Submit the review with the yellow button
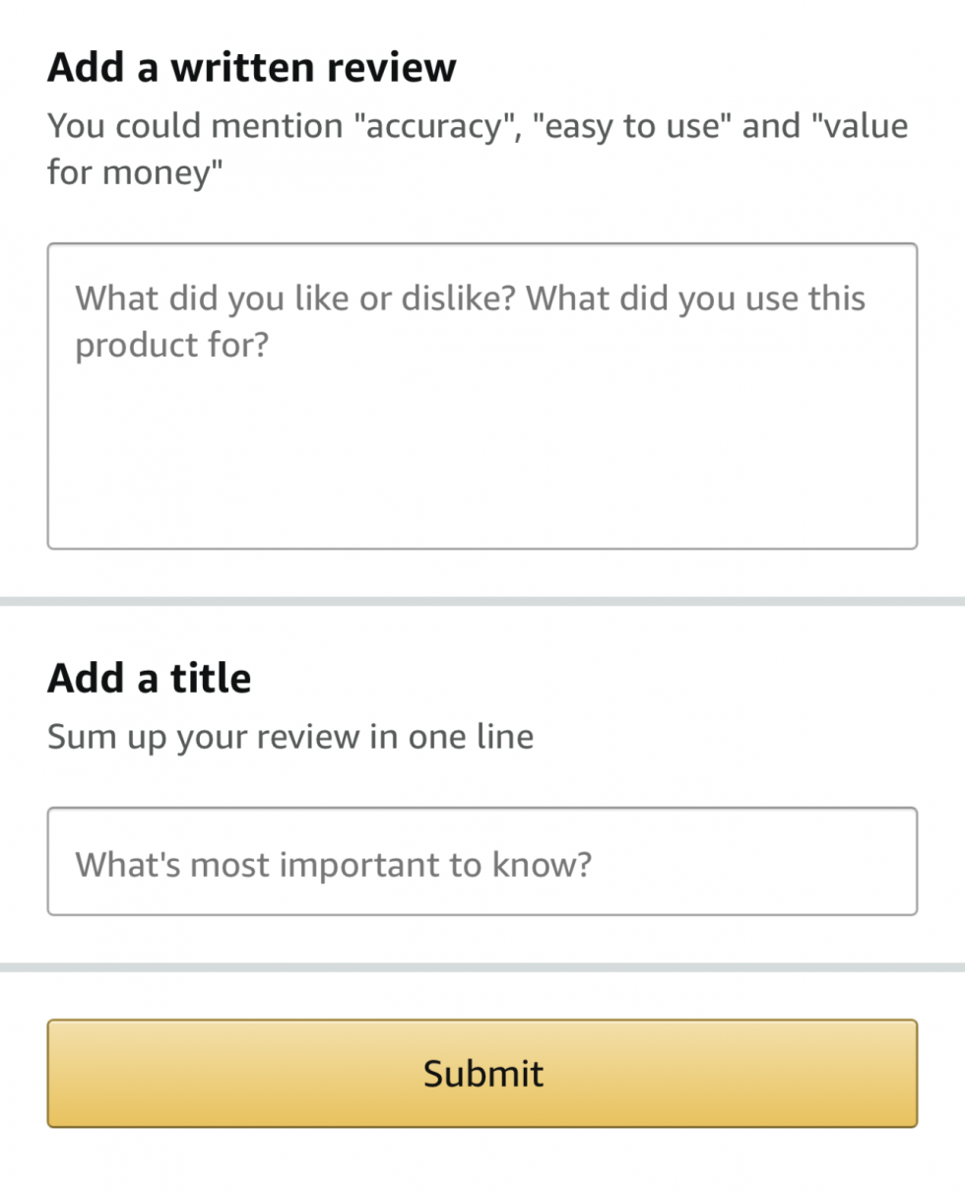Viewport: 965px width, 1192px height. coord(482,1074)
